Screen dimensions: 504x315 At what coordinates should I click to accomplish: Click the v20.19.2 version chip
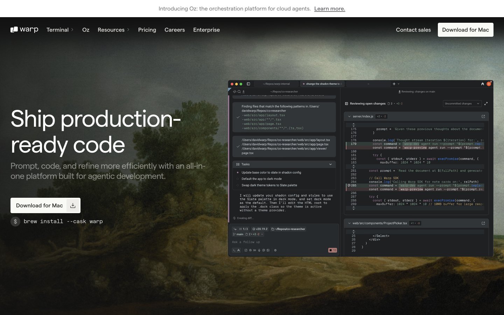(x=260, y=229)
